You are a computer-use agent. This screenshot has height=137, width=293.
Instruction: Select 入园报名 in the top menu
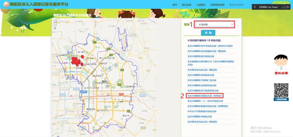(x=200, y=5)
